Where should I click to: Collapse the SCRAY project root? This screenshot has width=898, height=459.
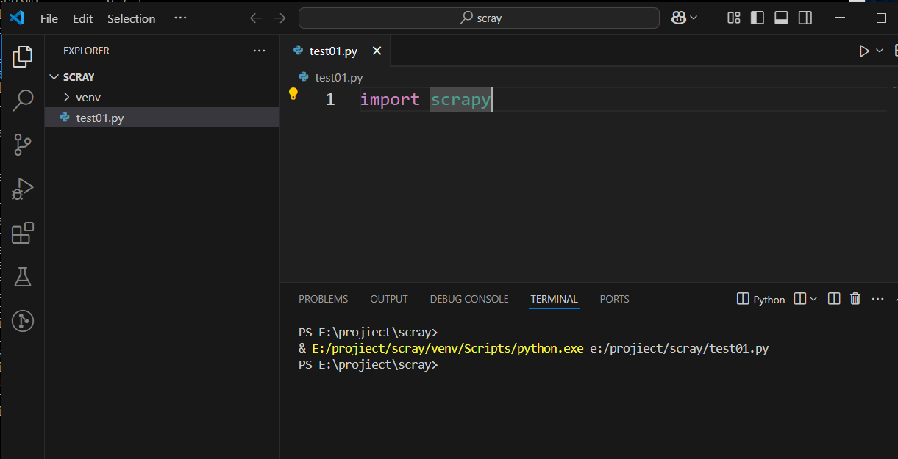click(x=78, y=76)
